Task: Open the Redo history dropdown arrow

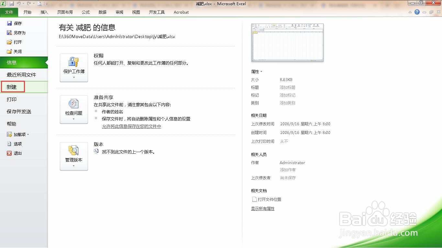Action: 34,4
